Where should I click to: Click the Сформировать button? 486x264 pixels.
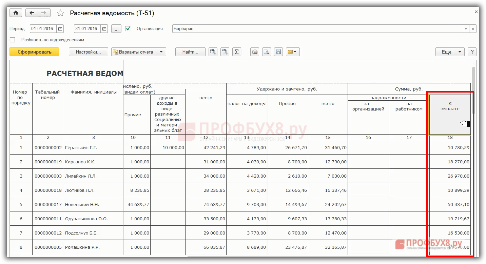point(34,52)
